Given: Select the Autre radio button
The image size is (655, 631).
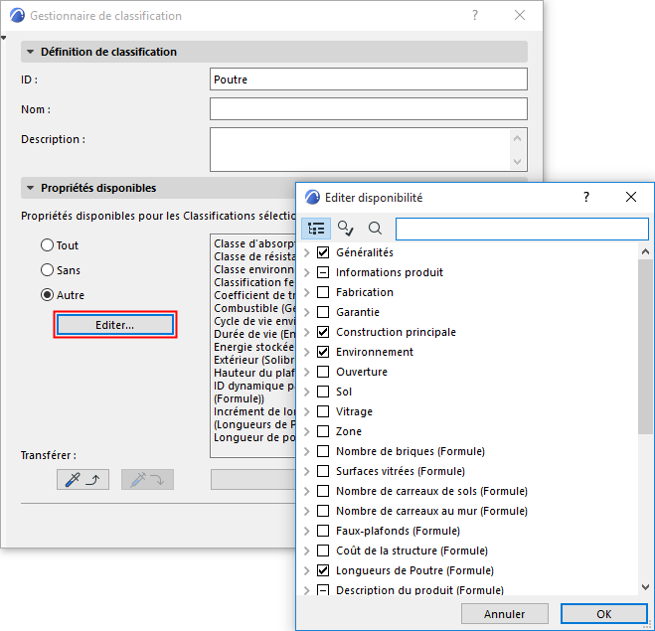Looking at the screenshot, I should coord(47,295).
